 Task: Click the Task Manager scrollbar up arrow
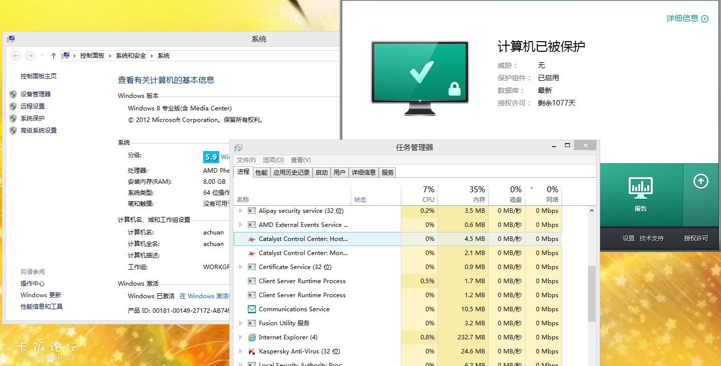(x=592, y=210)
